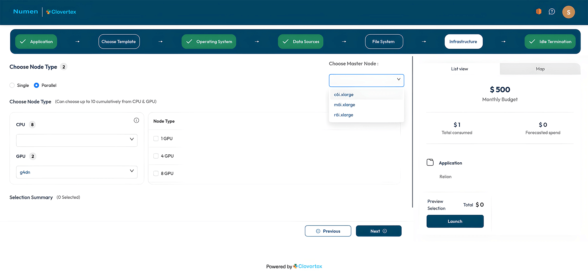This screenshot has height=274, width=588.
Task: Click the Numen logo
Action: [26, 11]
